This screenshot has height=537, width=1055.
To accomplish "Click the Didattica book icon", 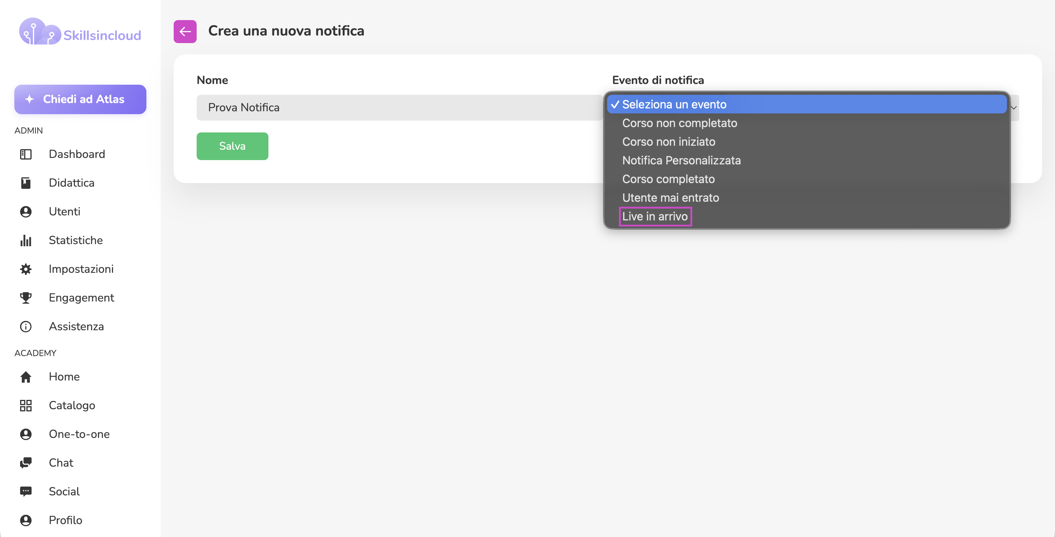I will click(26, 183).
